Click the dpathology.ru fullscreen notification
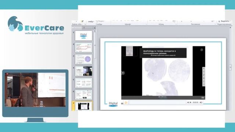Screen dimensions: 235x132 163,53
